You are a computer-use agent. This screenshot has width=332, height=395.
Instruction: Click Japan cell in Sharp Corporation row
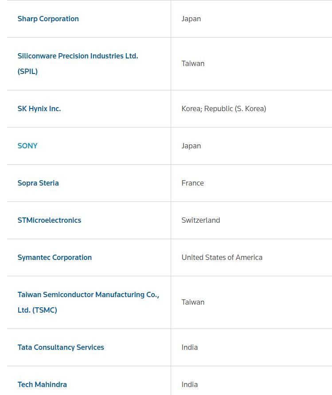(x=191, y=19)
